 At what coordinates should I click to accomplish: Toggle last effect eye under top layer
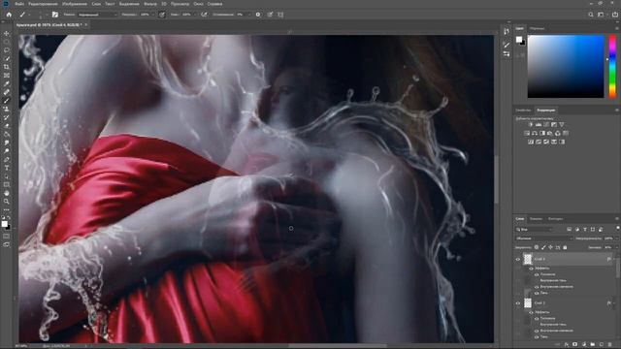(x=537, y=293)
